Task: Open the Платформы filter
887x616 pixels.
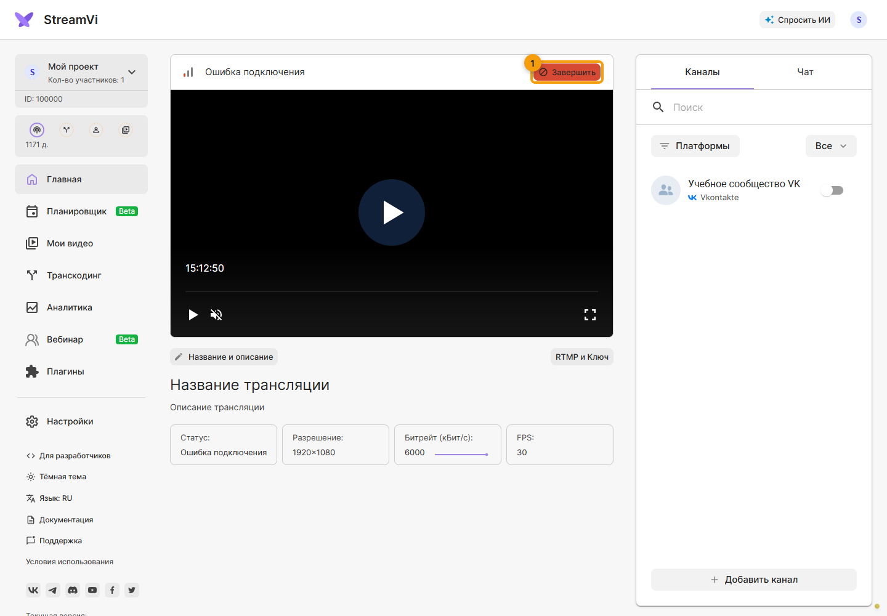Action: click(695, 146)
